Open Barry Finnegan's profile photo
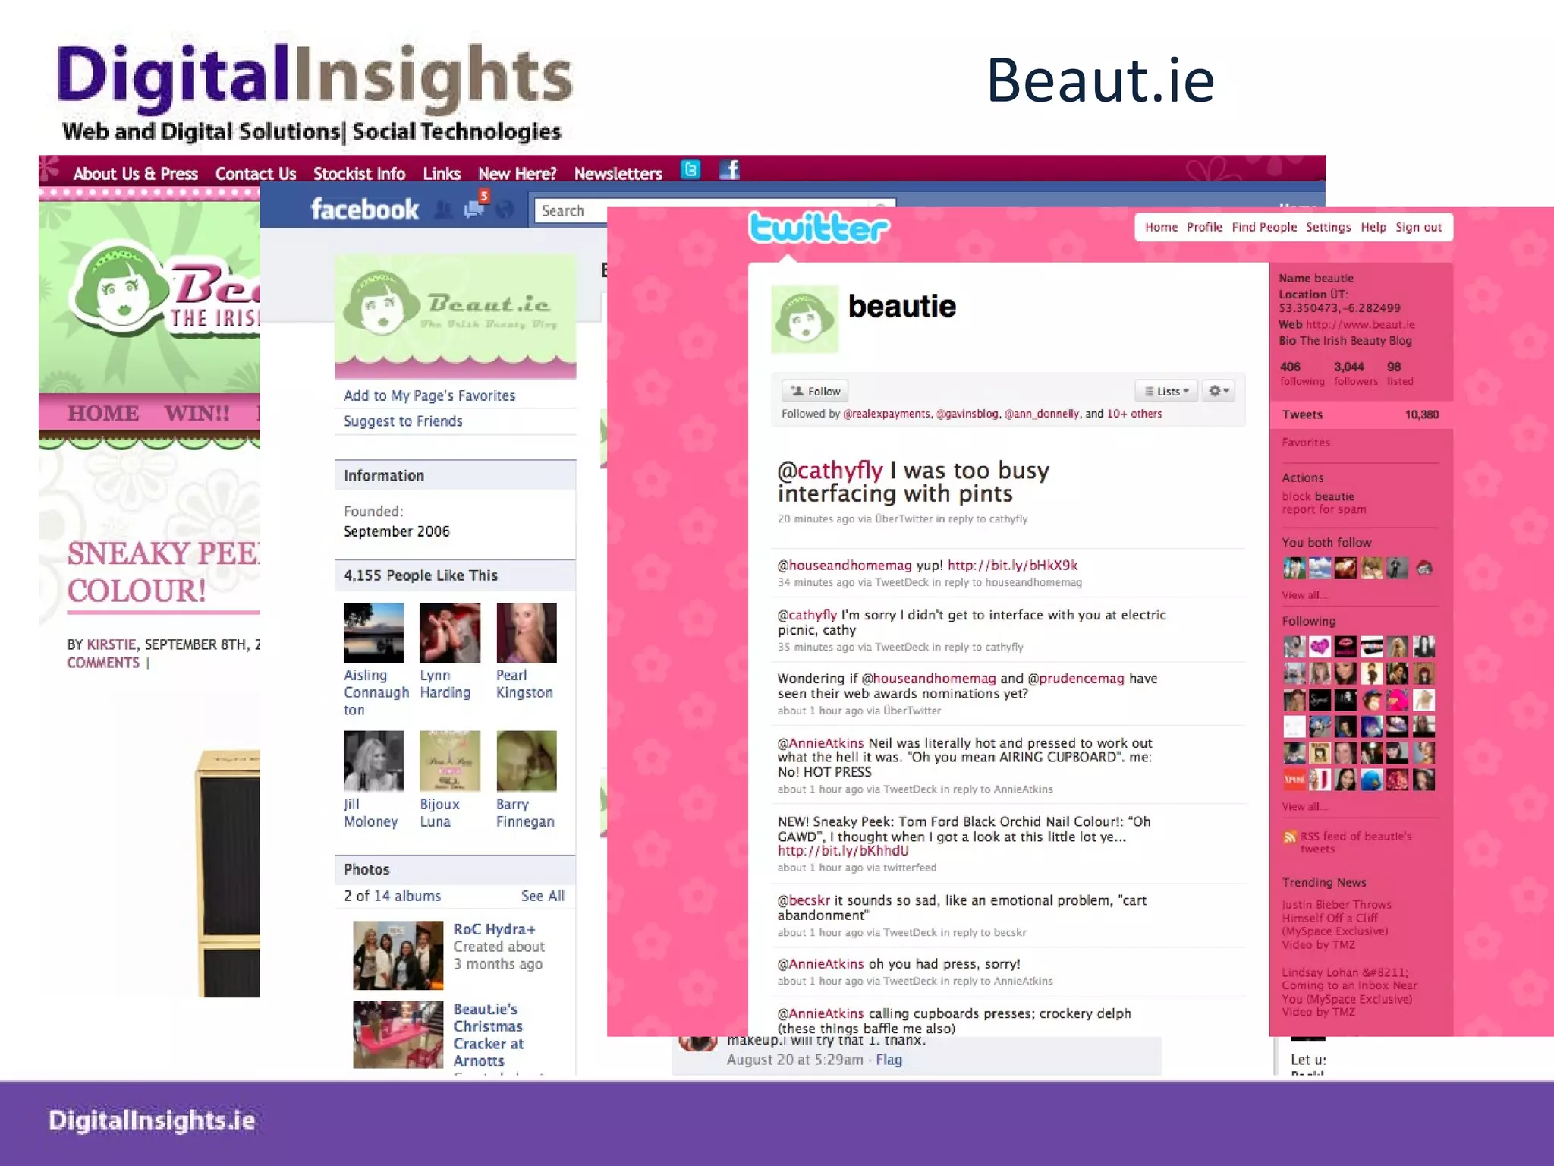This screenshot has height=1166, width=1554. [x=527, y=761]
